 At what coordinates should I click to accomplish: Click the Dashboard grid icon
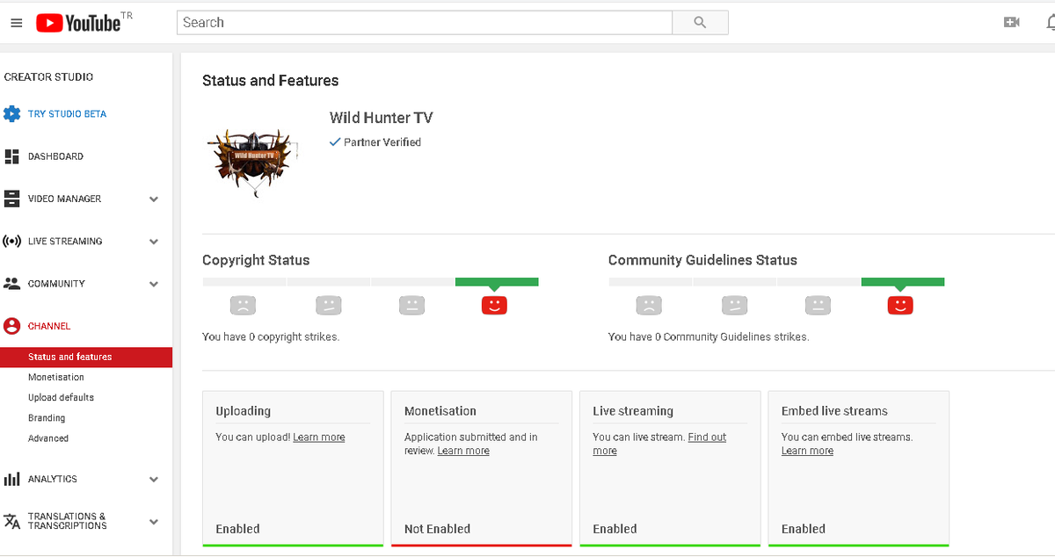[11, 156]
